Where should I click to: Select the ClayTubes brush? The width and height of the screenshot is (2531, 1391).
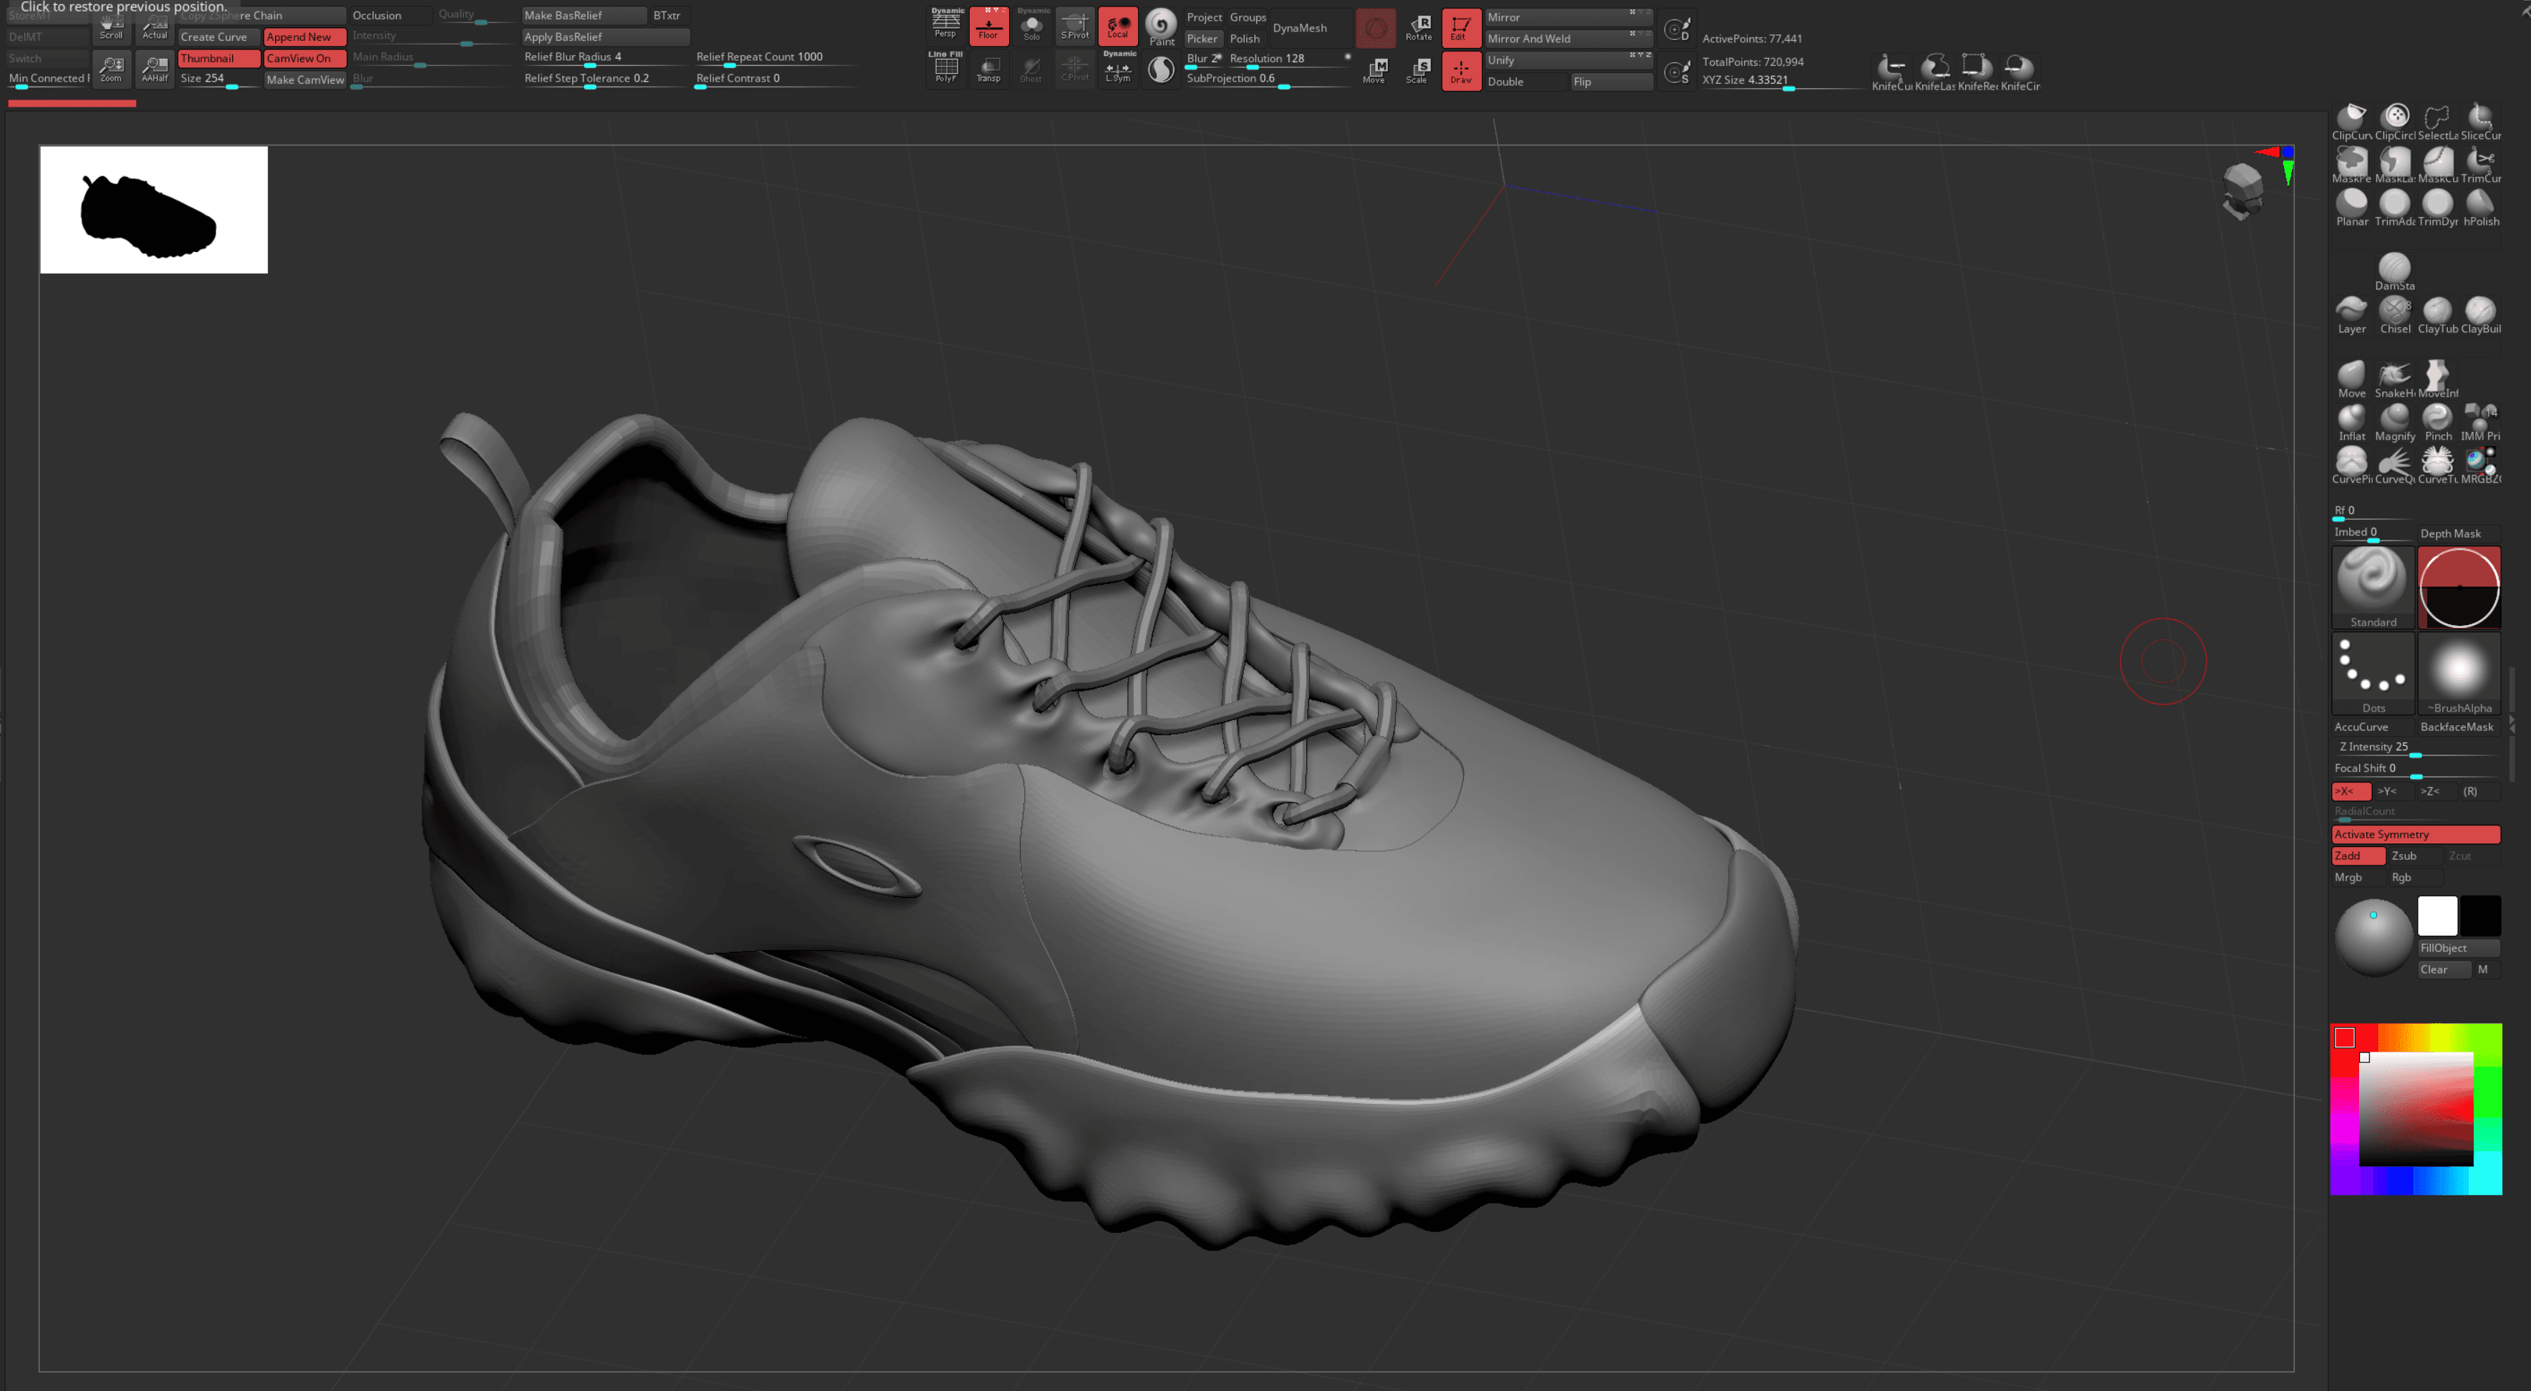(2438, 315)
